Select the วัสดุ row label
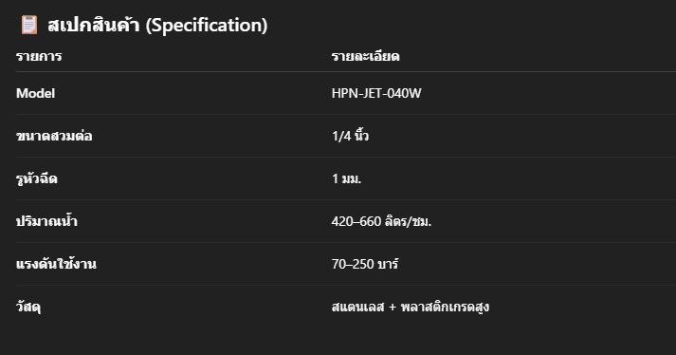The height and width of the screenshot is (355, 676). (28, 307)
